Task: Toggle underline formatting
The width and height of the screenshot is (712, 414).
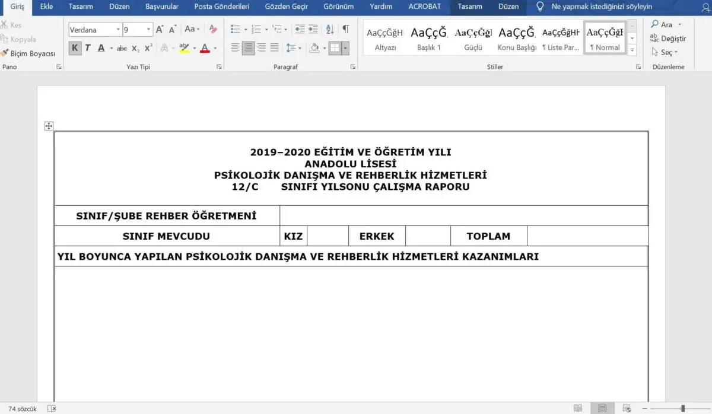Action: point(101,48)
